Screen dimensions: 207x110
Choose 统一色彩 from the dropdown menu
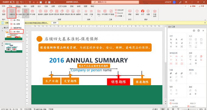tap(16, 32)
